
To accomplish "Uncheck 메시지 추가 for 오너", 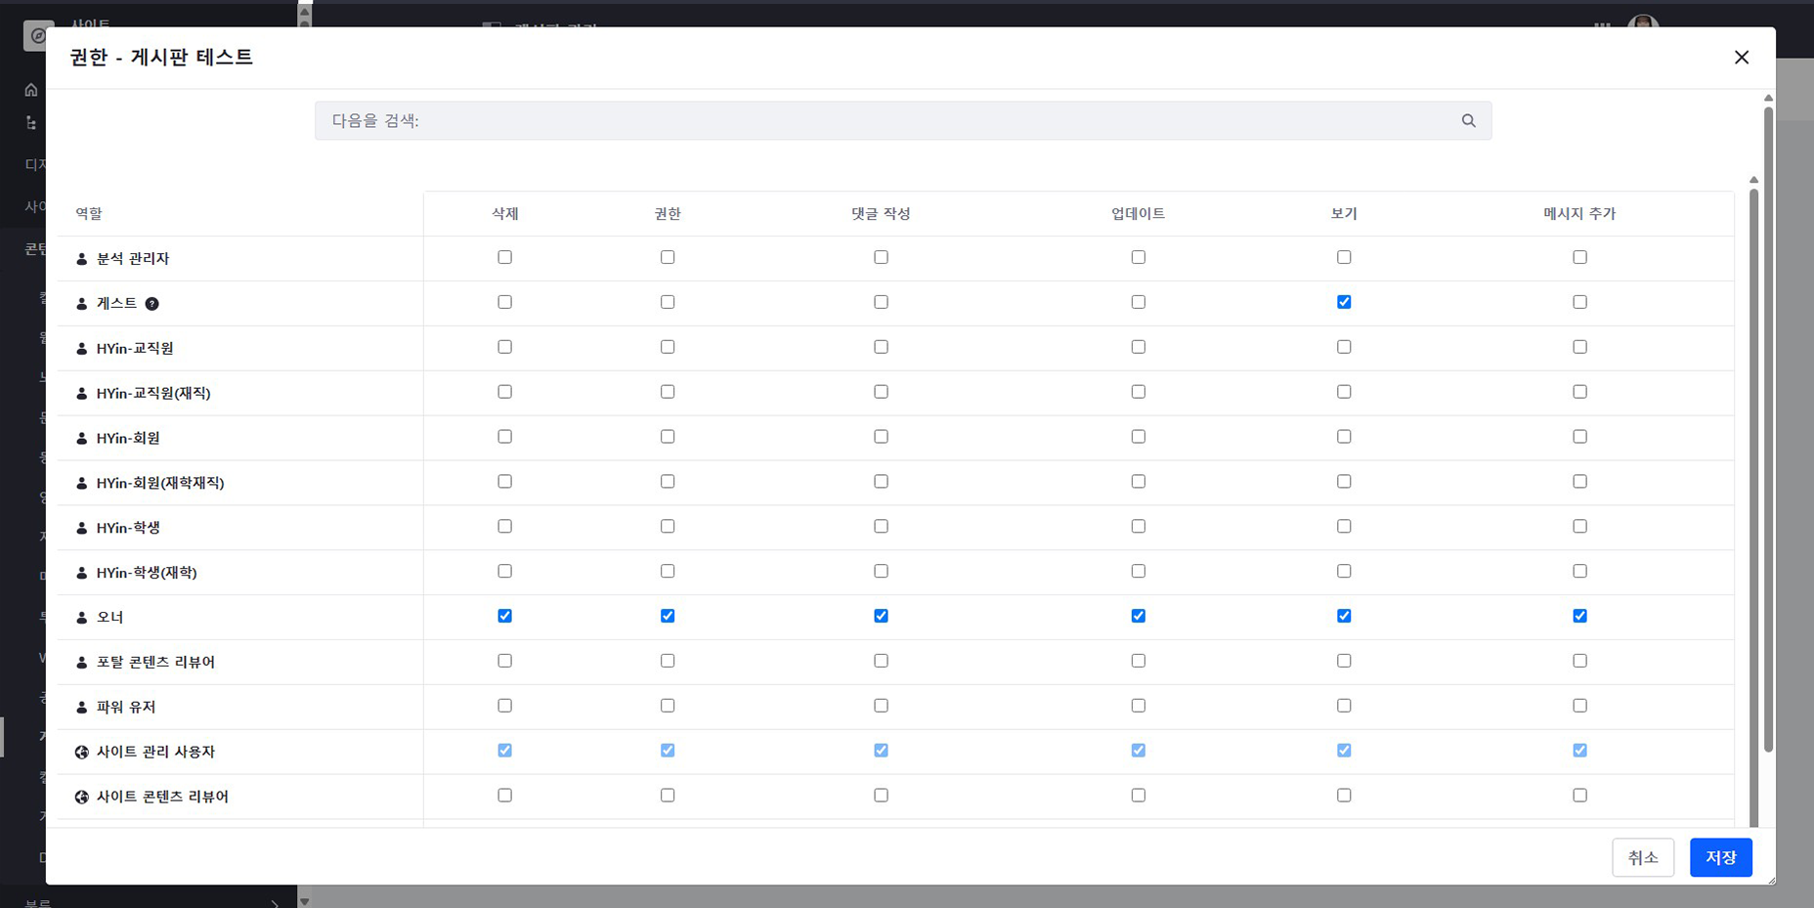I will [1579, 616].
